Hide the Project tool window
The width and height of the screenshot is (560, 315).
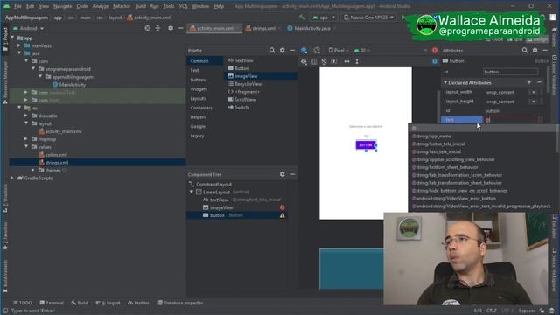pyautogui.click(x=181, y=28)
